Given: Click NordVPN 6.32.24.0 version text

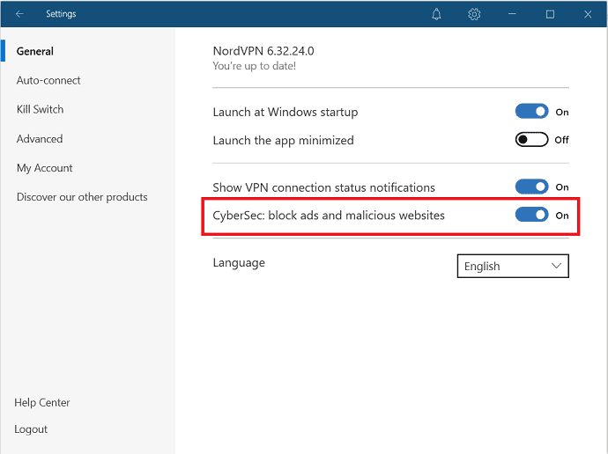Looking at the screenshot, I should (263, 51).
